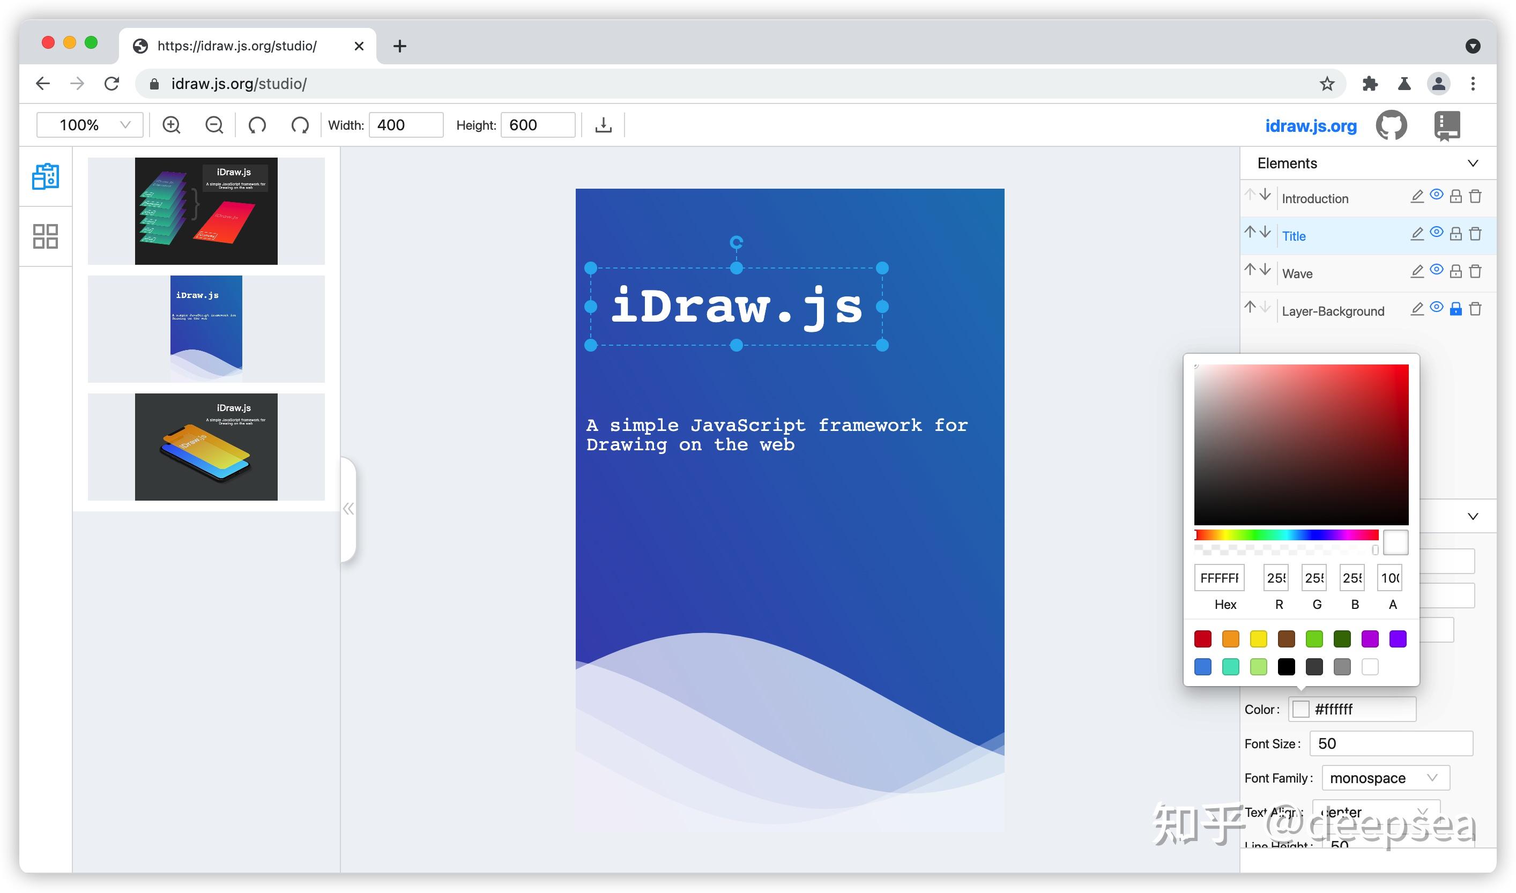Select the red color swatch in the picker

[1202, 638]
